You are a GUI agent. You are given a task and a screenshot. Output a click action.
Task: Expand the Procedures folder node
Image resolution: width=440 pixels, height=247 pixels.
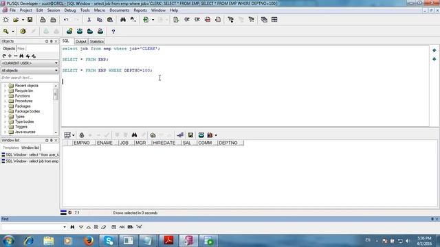[x=5, y=101]
